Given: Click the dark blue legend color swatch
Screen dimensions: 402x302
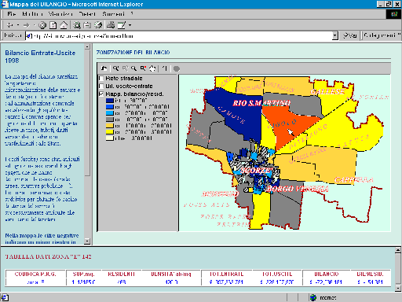Looking at the screenshot, I should [x=110, y=101].
